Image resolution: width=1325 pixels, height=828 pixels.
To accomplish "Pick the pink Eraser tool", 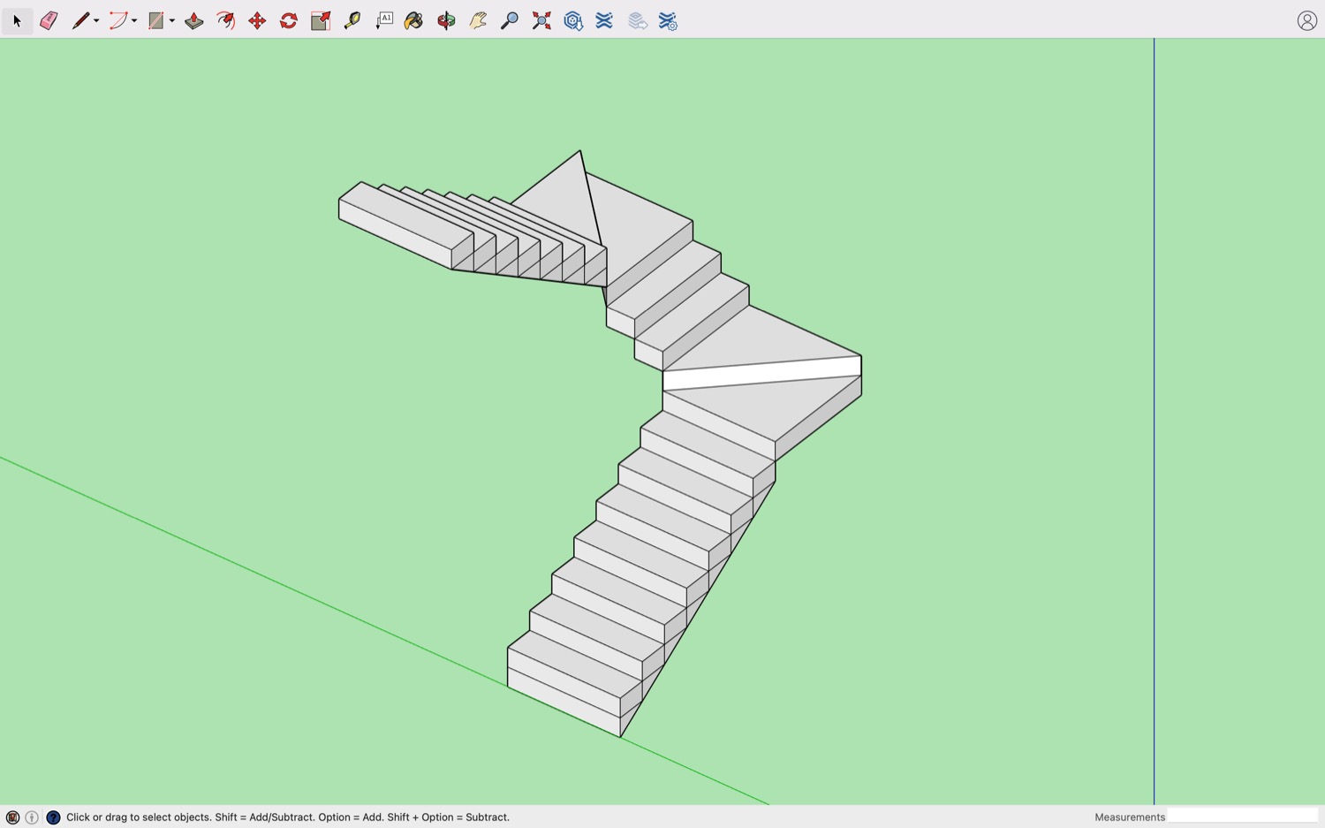I will [x=49, y=20].
